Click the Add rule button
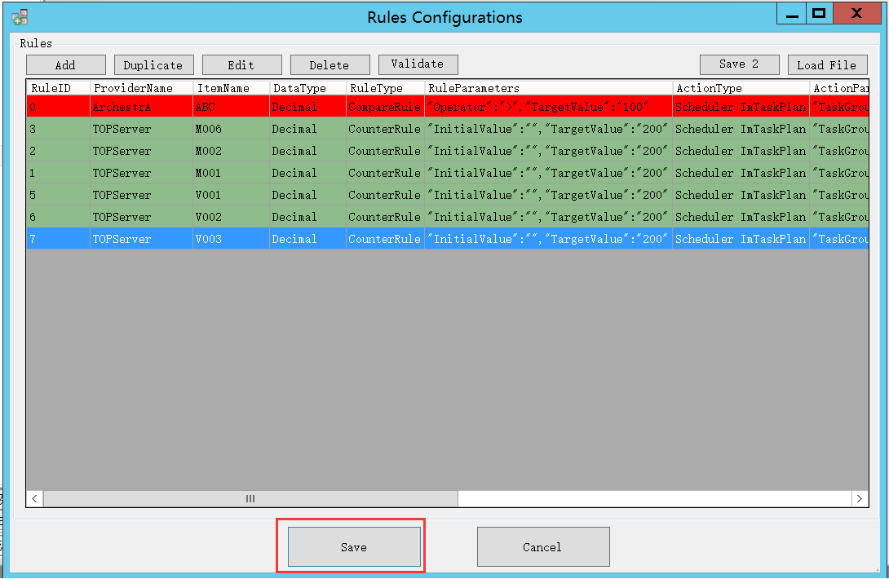 [x=65, y=65]
